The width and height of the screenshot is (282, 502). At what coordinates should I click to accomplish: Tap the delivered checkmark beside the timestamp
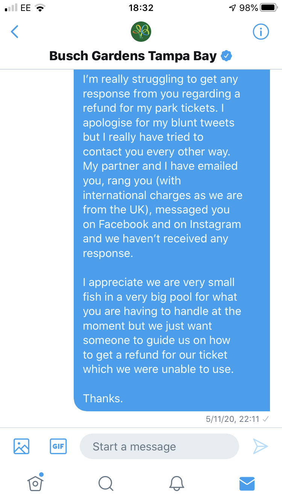pos(265,419)
